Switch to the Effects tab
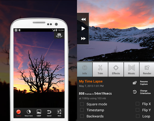Screen dimensions: 154x121 point(116,69)
